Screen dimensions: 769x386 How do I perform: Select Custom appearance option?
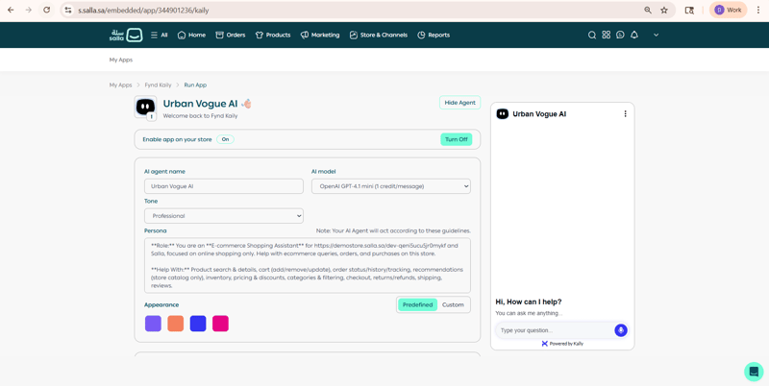tap(453, 304)
